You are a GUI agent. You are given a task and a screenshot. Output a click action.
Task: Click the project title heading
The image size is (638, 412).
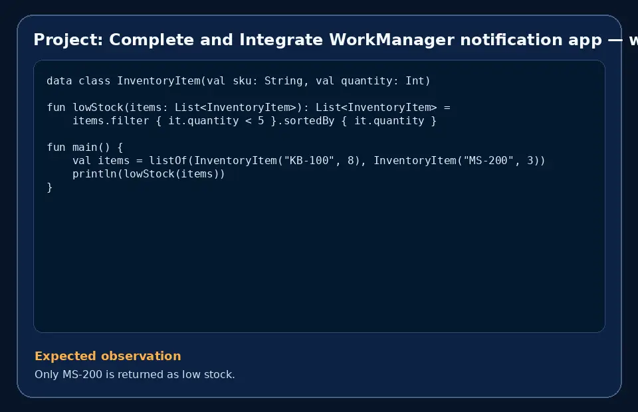(335, 40)
